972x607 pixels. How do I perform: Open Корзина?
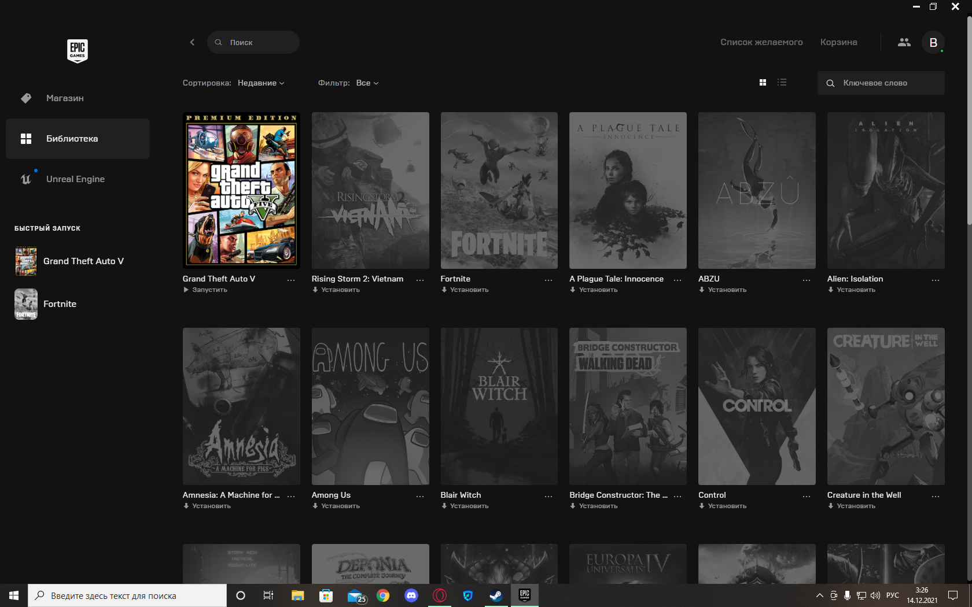coord(838,42)
